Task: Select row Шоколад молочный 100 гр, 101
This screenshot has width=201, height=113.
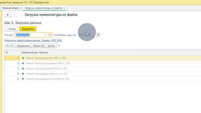Action: [103, 63]
